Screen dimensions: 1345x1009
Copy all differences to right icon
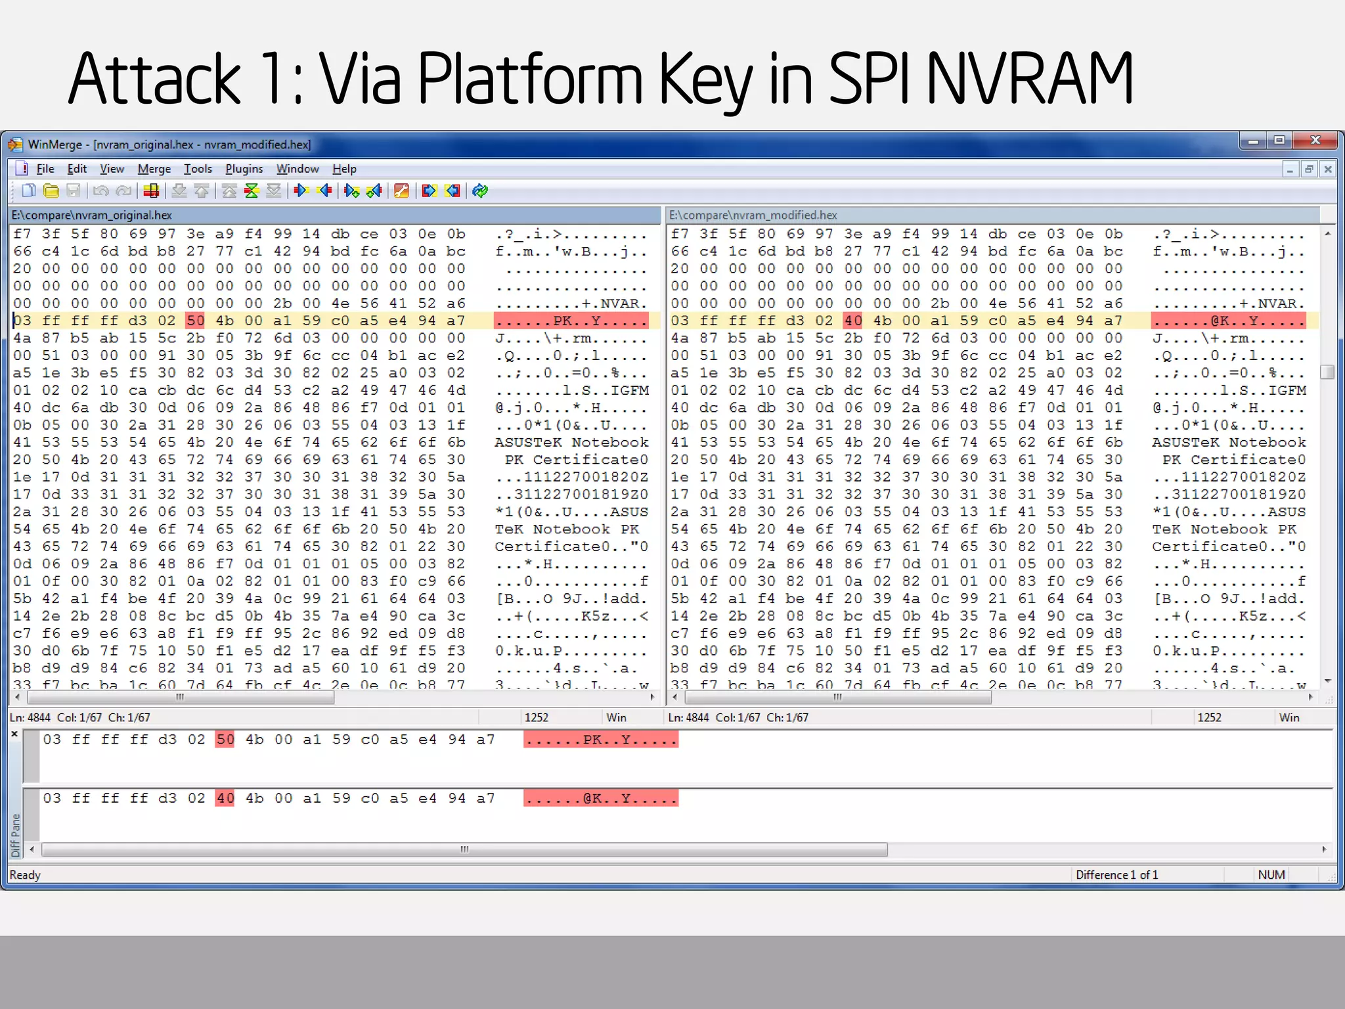tap(430, 191)
